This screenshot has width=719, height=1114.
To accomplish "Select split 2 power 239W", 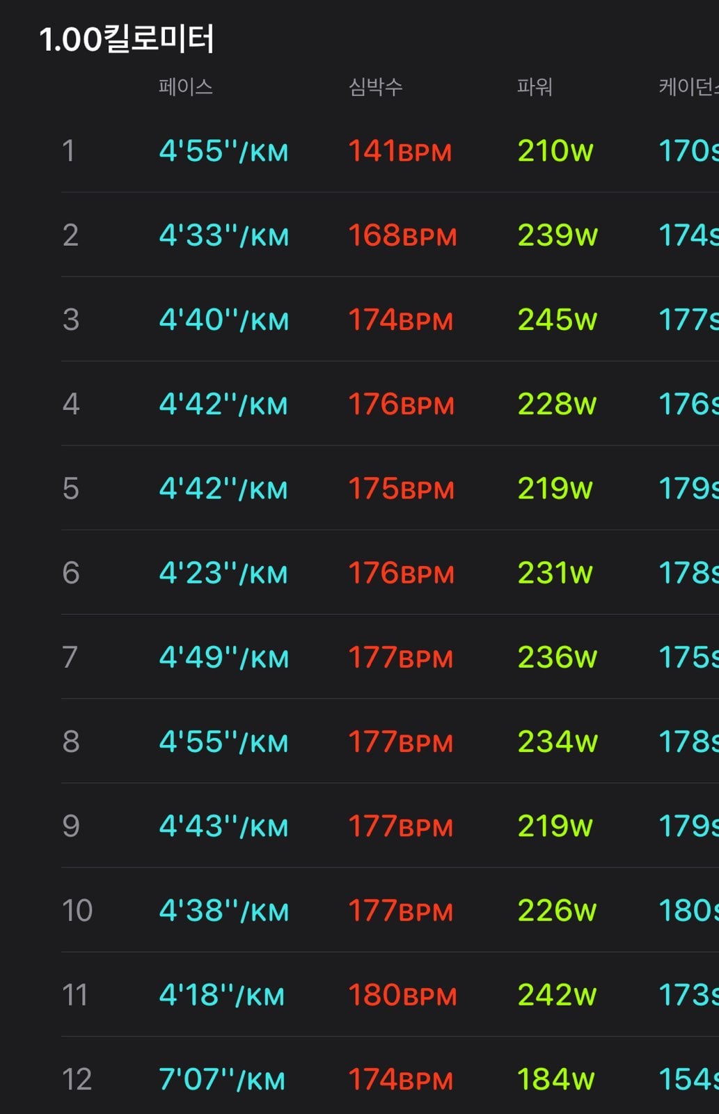I will [x=558, y=235].
